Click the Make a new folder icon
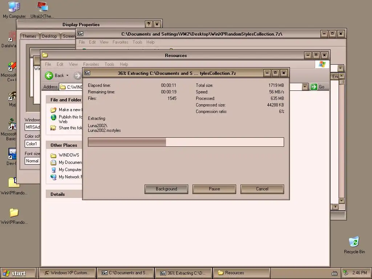 (53, 110)
